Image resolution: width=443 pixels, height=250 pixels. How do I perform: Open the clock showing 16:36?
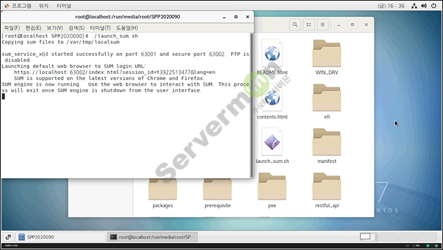click(x=391, y=6)
